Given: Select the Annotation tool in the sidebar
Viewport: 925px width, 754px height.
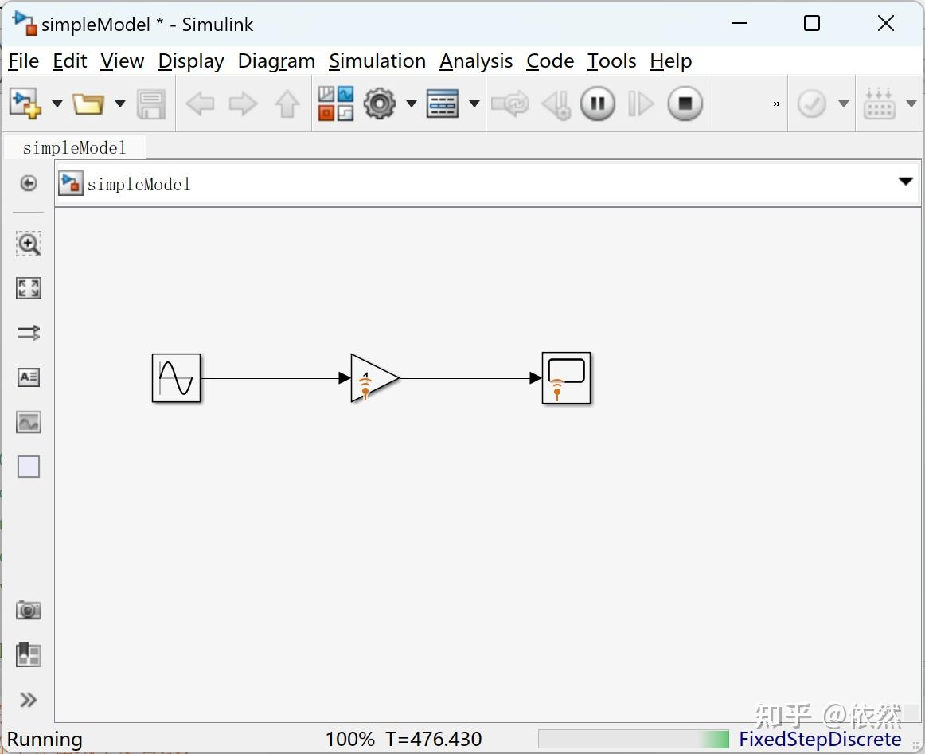Looking at the screenshot, I should pos(29,377).
